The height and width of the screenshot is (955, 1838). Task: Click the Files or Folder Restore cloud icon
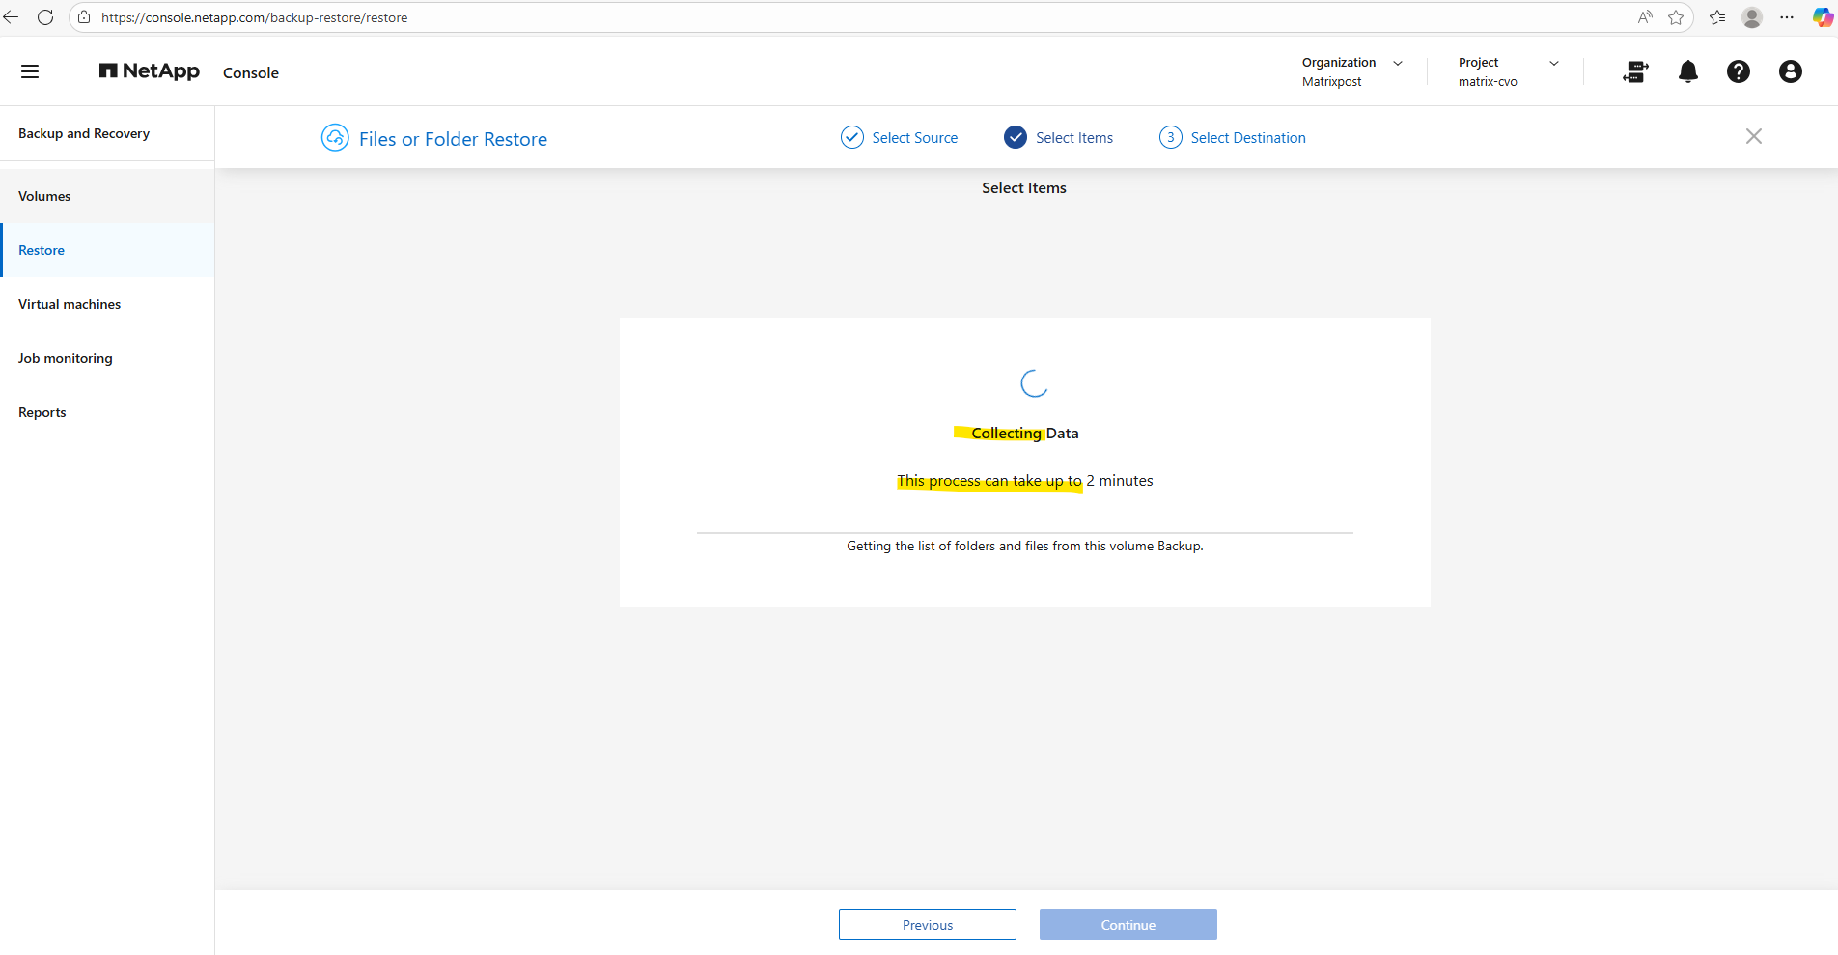coord(335,138)
